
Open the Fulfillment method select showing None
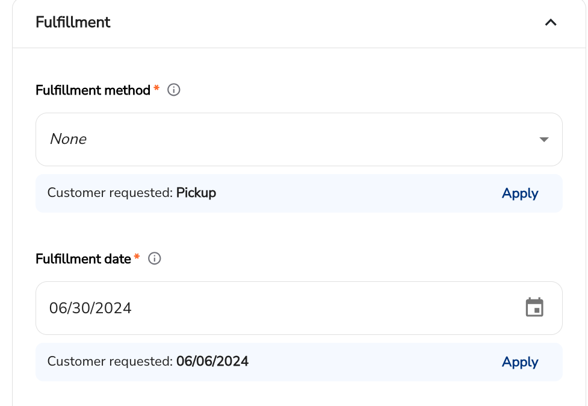[x=299, y=139]
